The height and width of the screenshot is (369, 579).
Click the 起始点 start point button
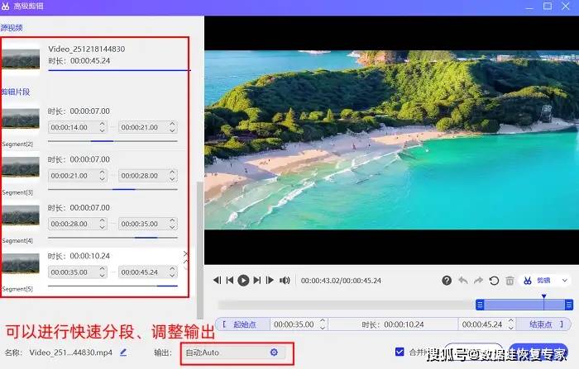tap(242, 324)
